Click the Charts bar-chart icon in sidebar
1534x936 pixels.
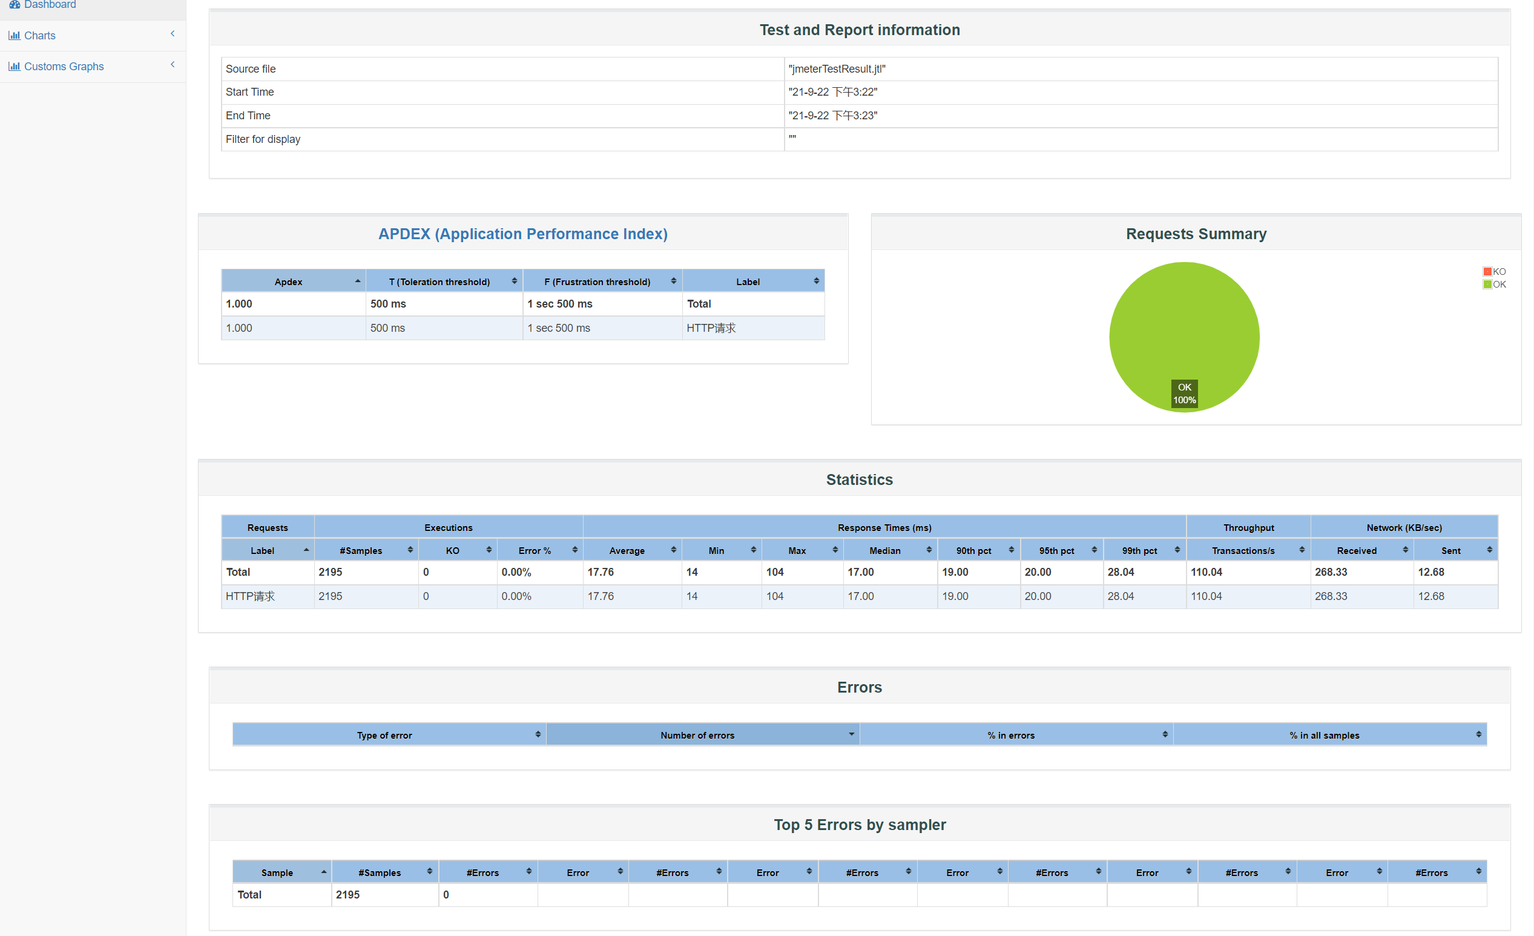[x=14, y=36]
